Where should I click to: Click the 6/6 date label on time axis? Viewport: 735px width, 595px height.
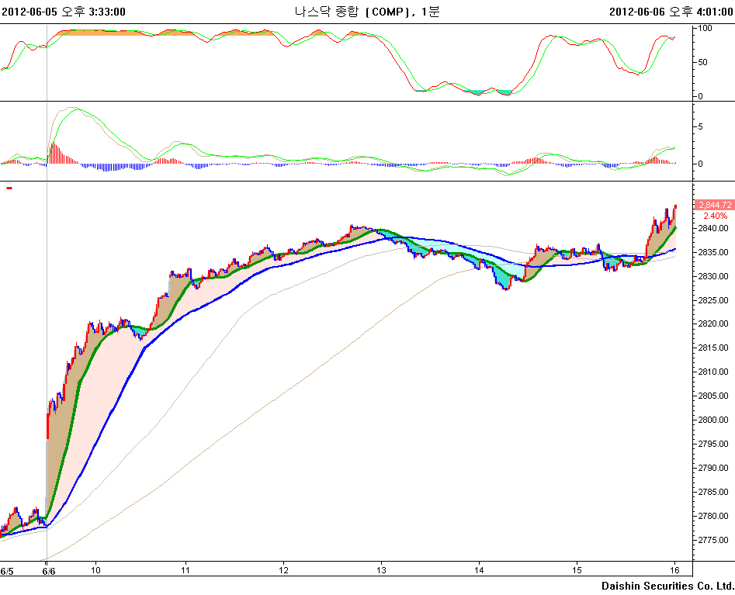48,571
